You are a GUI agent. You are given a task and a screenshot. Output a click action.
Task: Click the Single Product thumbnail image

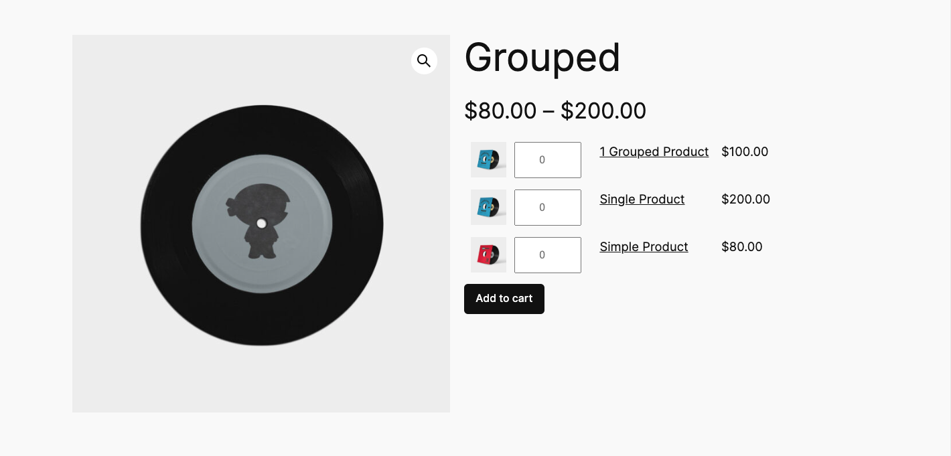(x=488, y=207)
